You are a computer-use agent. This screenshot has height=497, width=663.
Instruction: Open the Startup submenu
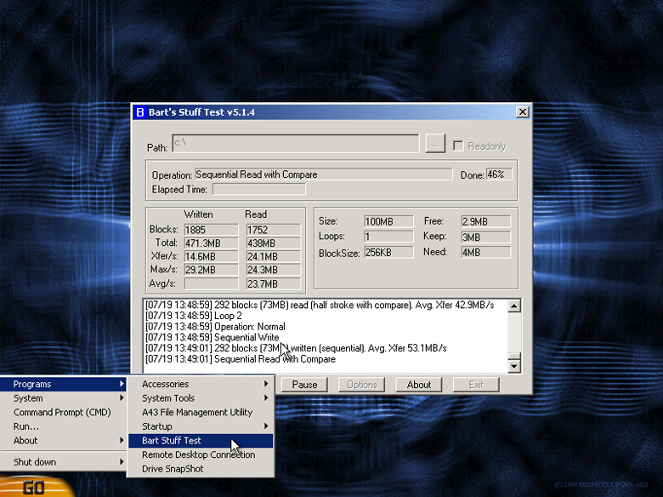tap(201, 426)
